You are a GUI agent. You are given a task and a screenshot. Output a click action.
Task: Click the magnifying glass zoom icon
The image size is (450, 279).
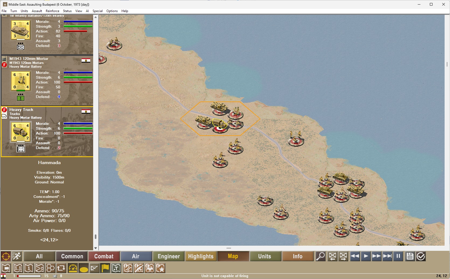click(x=320, y=256)
